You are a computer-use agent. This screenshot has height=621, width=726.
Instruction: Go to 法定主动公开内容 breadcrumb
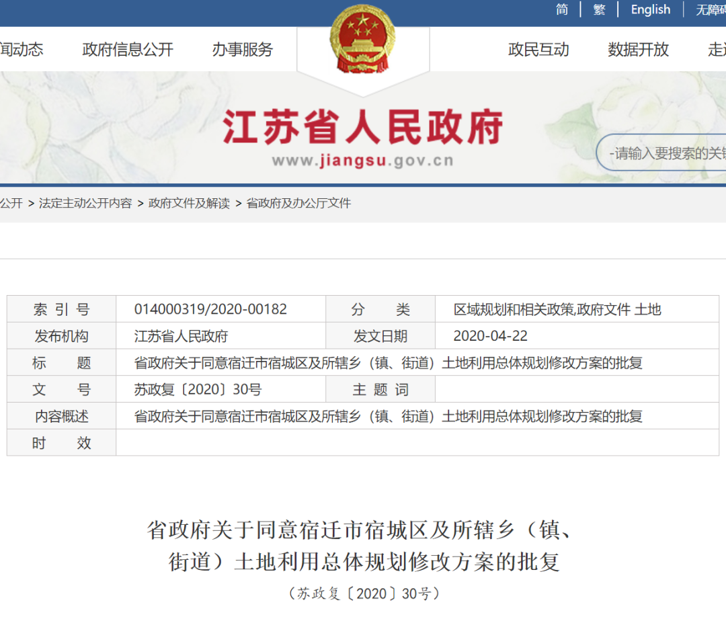point(85,203)
